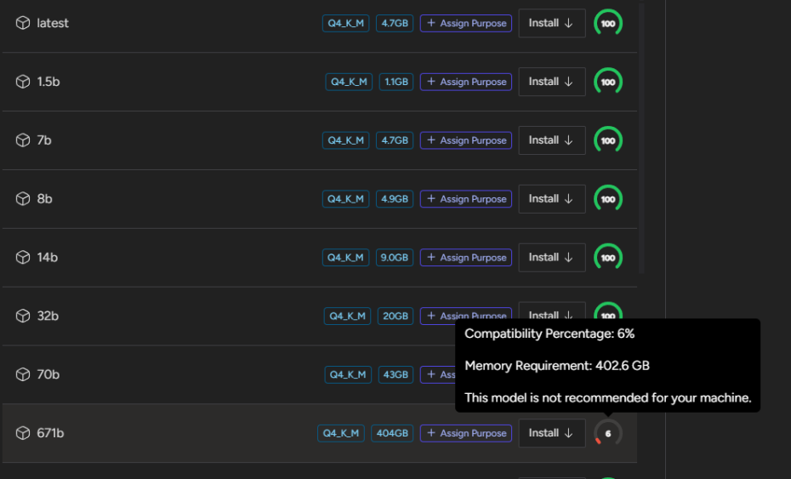Click the green 100 compatibility gauge for 8b

tap(608, 199)
